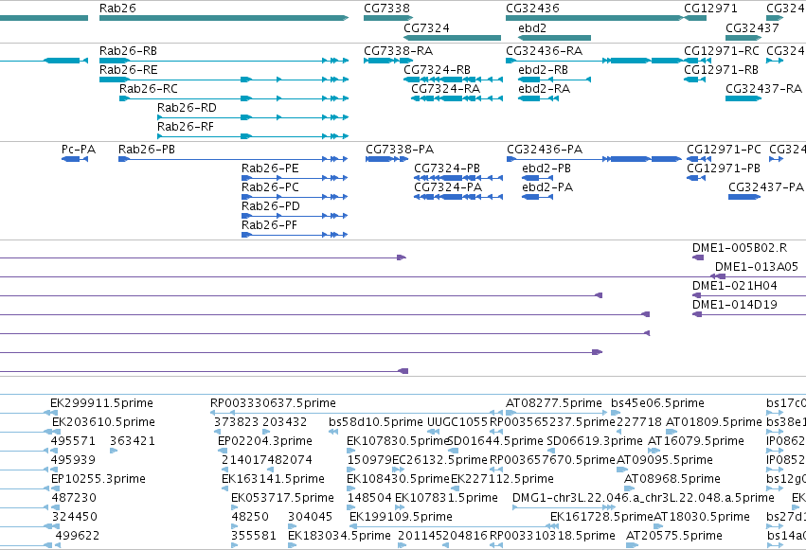Open the CG7324-PA protein
Image resolution: width=806 pixels, height=550 pixels.
(x=458, y=197)
